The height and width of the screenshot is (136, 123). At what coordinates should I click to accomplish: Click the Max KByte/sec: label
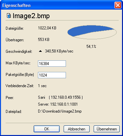pyautogui.click(x=18, y=63)
